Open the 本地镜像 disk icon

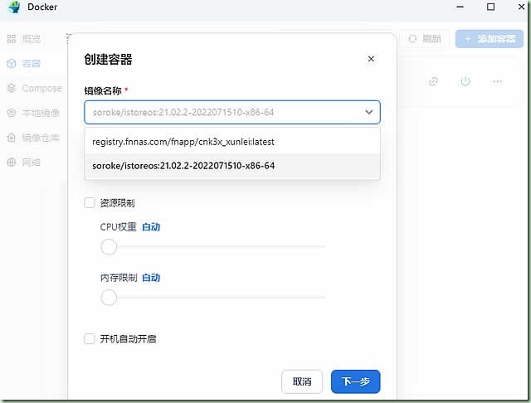point(12,113)
